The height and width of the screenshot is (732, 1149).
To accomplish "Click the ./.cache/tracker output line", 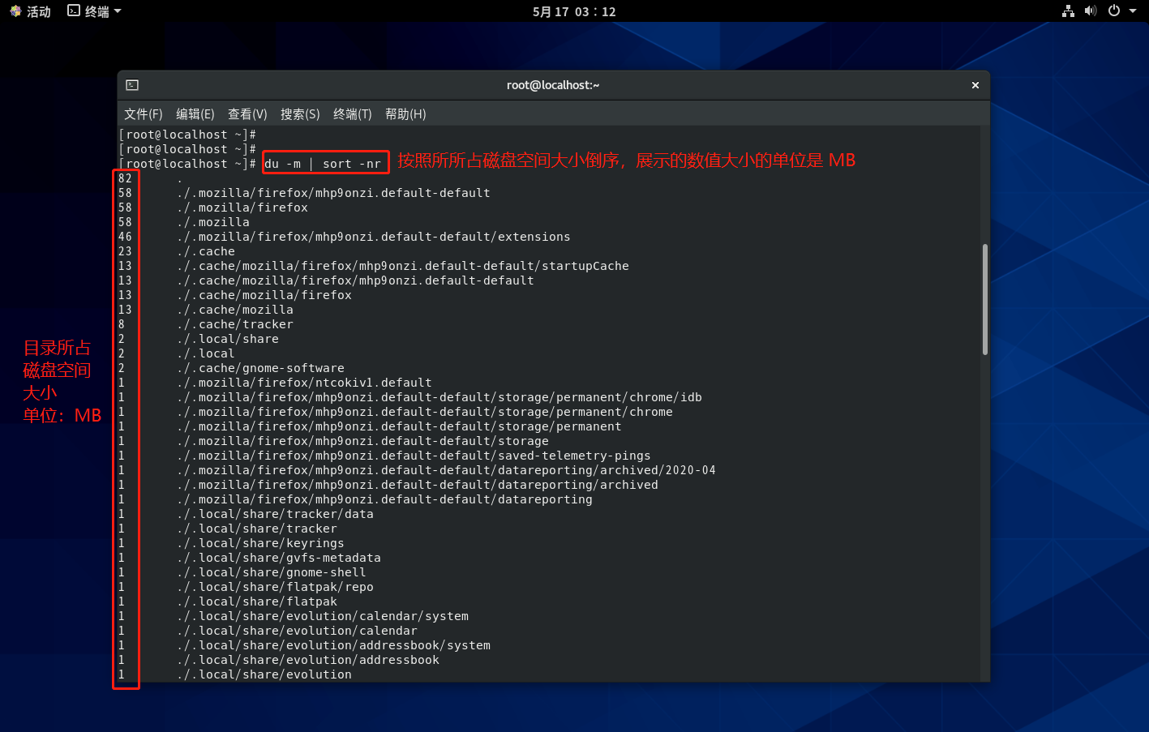I will click(235, 324).
